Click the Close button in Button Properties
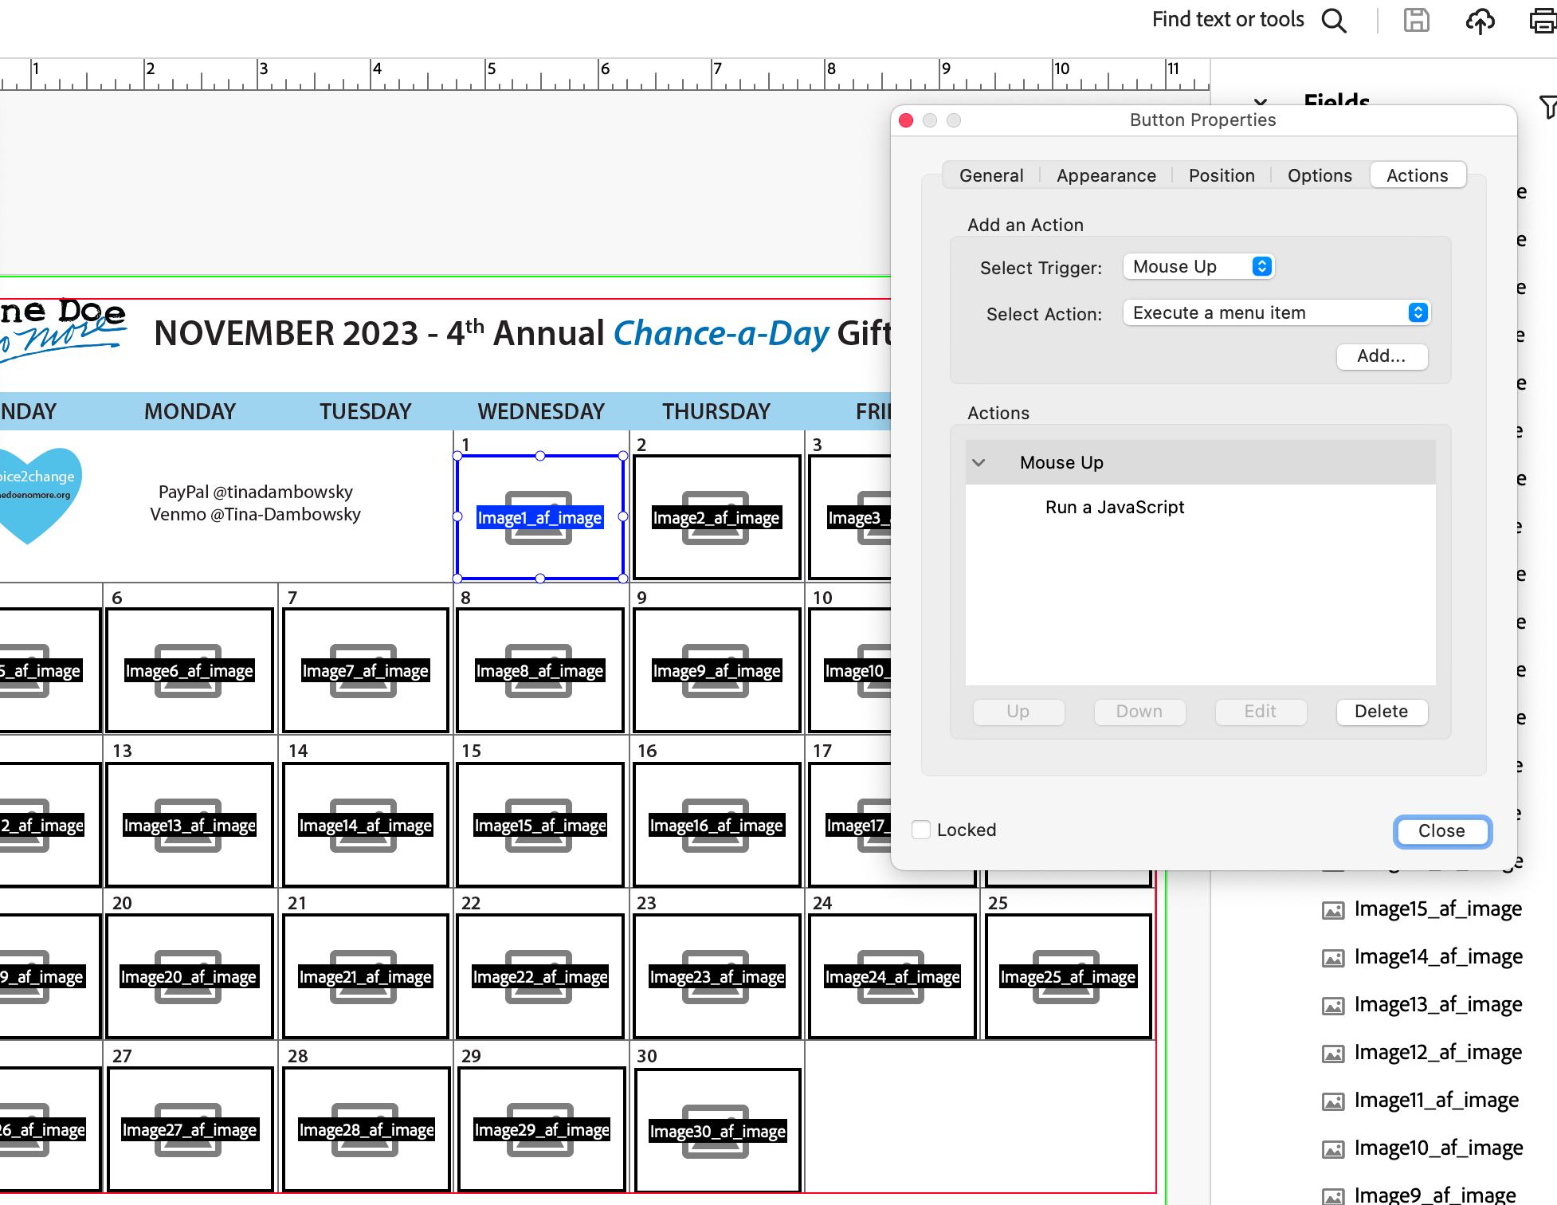 pos(1441,830)
